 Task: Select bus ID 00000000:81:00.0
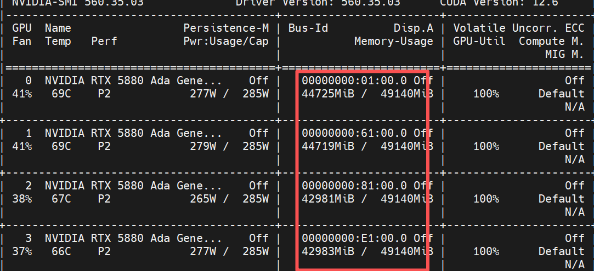pyautogui.click(x=354, y=186)
